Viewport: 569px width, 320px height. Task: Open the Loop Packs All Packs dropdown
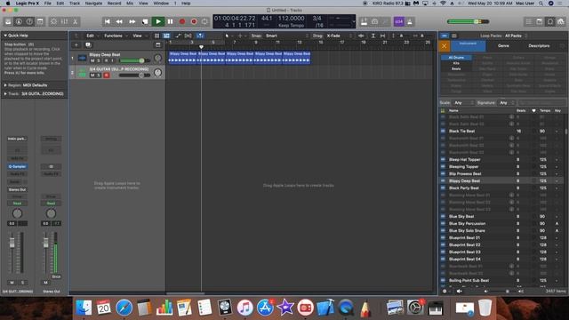tap(516, 36)
